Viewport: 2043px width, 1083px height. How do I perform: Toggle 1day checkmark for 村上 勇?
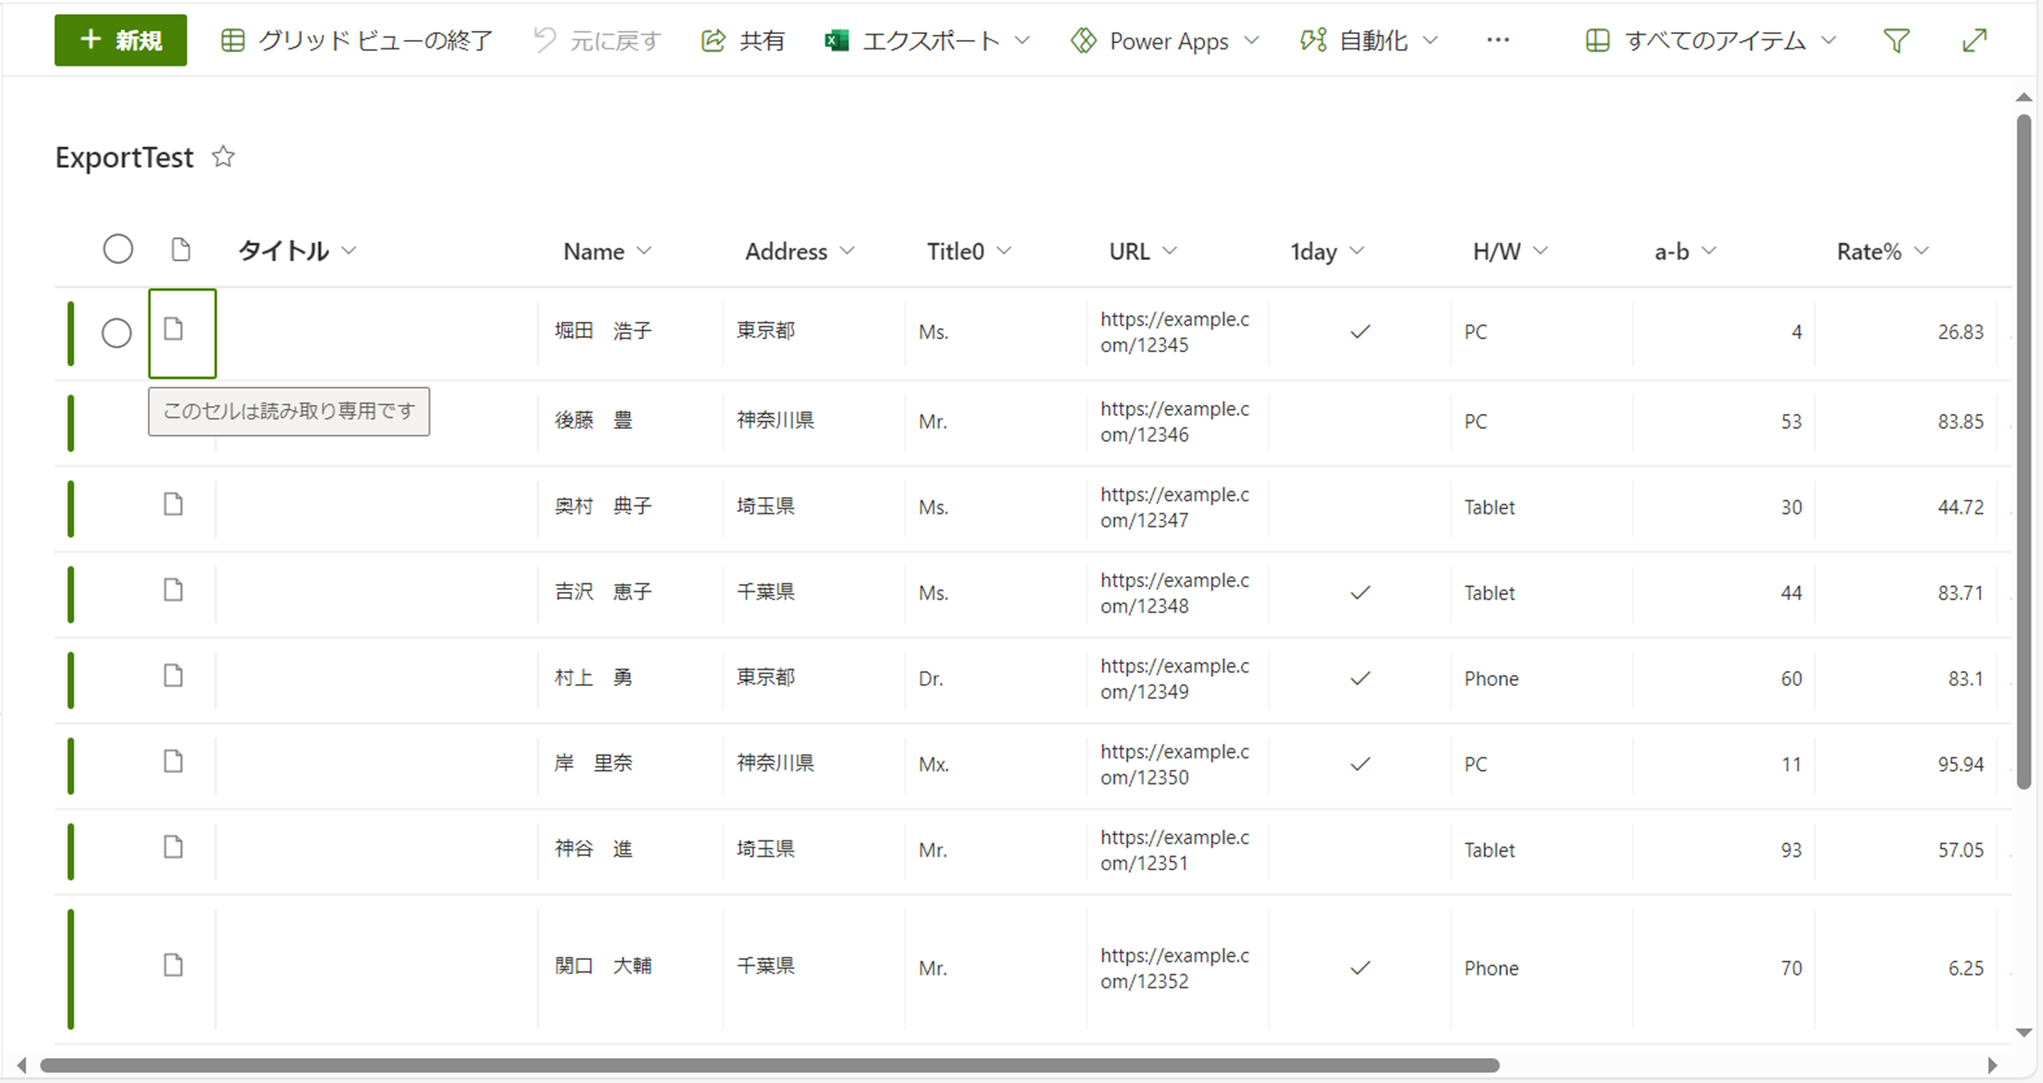point(1360,679)
